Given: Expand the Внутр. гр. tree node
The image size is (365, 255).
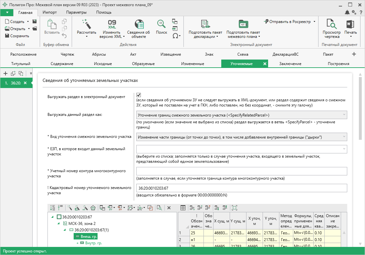Looking at the screenshot, I should pyautogui.click(x=78, y=243).
